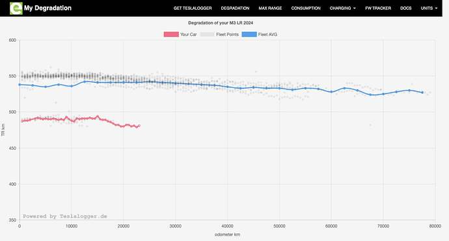Open the CONSUMPTION page

pyautogui.click(x=306, y=8)
